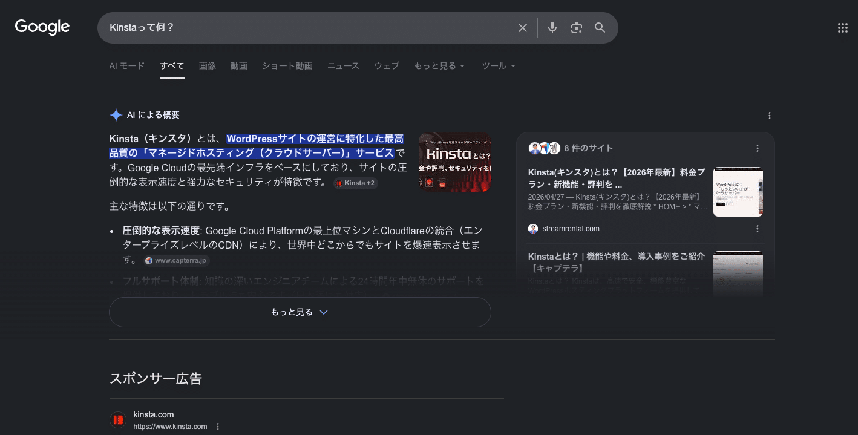Click the Kinsta +2 source chip
The height and width of the screenshot is (435, 858).
(x=356, y=183)
